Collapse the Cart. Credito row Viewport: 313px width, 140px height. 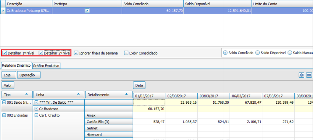tap(36, 115)
